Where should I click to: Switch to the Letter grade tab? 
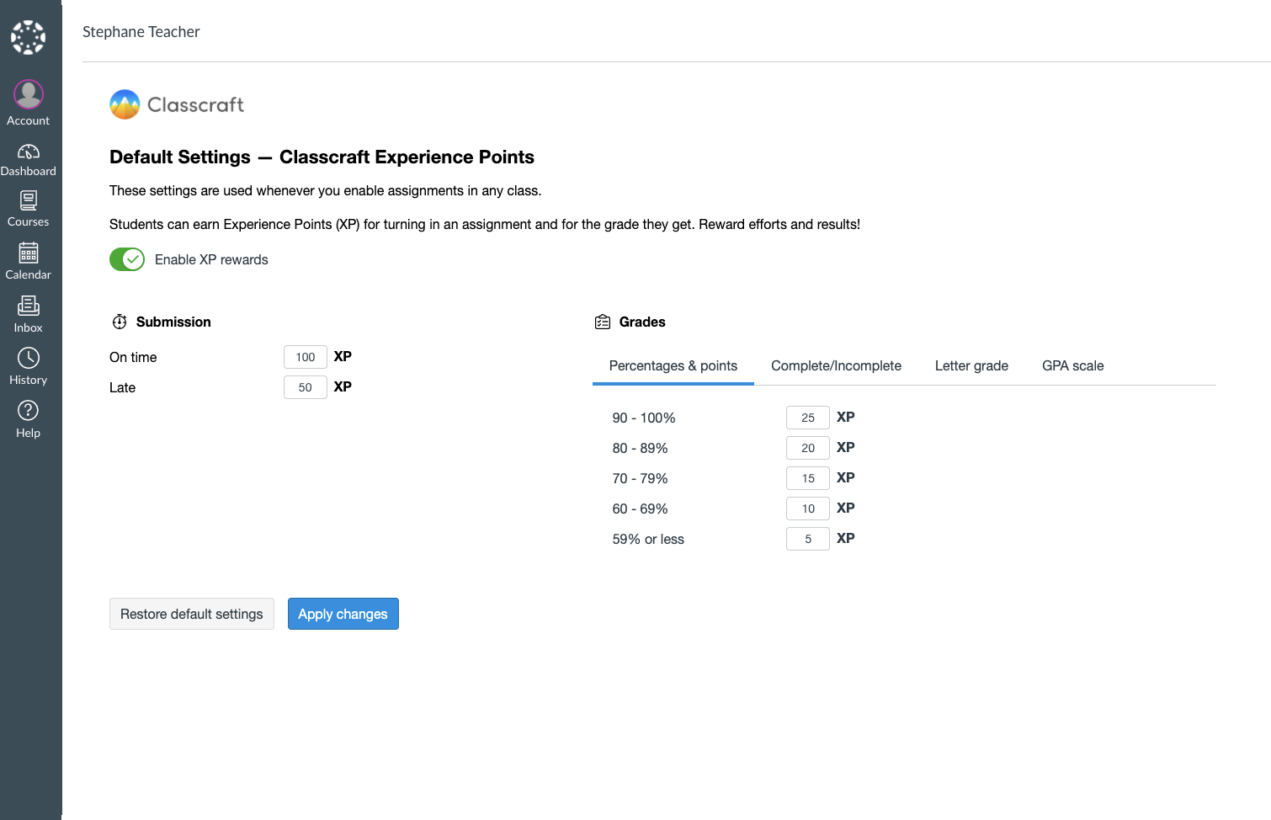pyautogui.click(x=971, y=365)
